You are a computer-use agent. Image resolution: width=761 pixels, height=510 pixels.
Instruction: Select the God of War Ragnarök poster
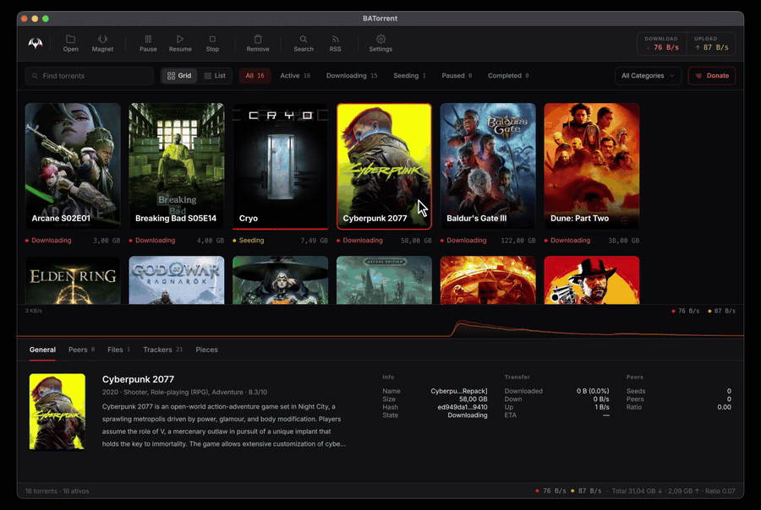pos(177,280)
